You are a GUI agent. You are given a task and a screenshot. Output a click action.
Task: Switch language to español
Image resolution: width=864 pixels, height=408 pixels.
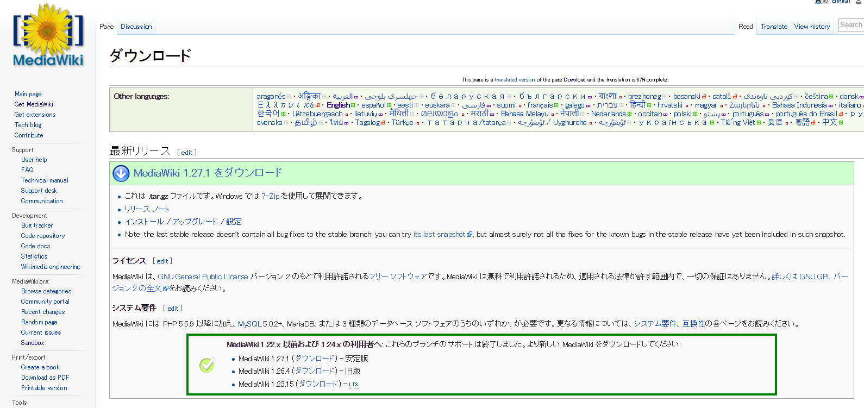tap(373, 105)
